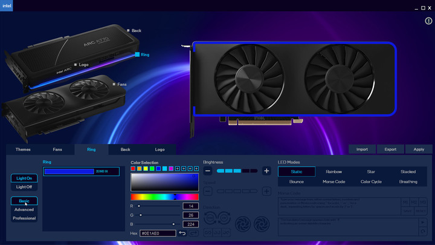Select the Back zone marker on the card
Image resolution: width=435 pixels, height=245 pixels.
128,30
